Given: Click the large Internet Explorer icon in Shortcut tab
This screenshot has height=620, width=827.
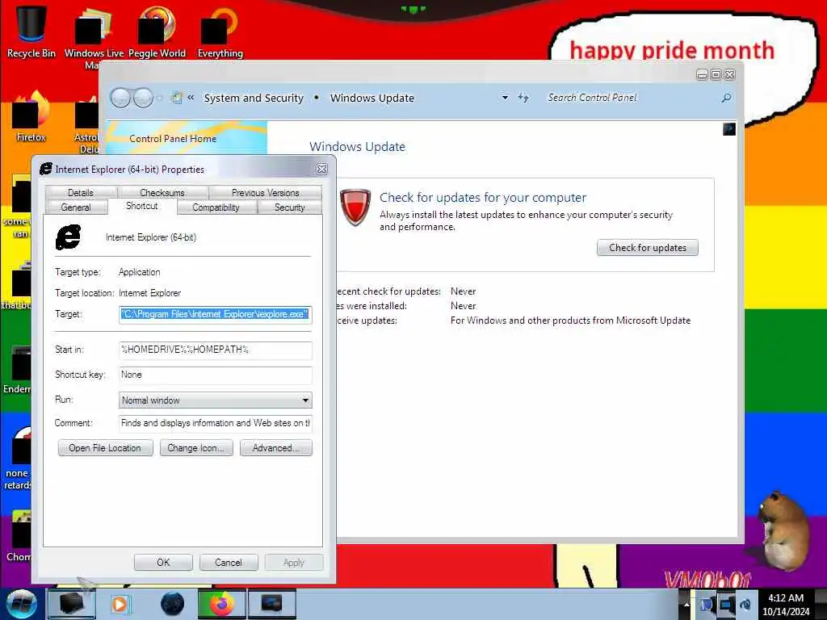Looking at the screenshot, I should point(69,237).
